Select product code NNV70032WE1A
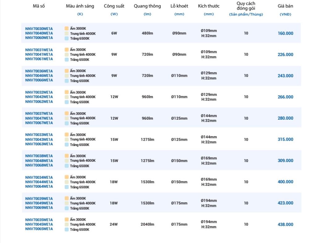Viewport: 315px width, 243px height. [x=39, y=92]
